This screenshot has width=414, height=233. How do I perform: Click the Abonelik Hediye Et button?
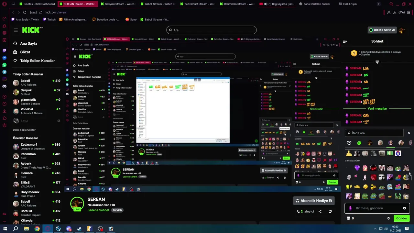(x=314, y=201)
